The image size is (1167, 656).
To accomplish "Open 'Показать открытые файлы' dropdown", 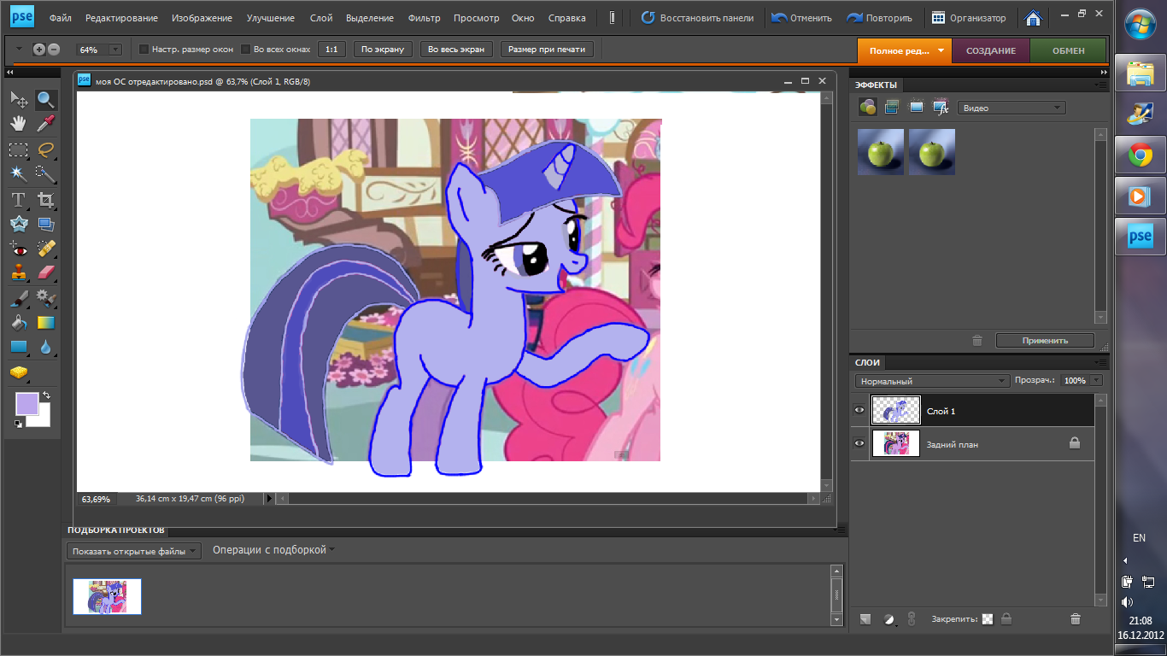I will point(133,551).
